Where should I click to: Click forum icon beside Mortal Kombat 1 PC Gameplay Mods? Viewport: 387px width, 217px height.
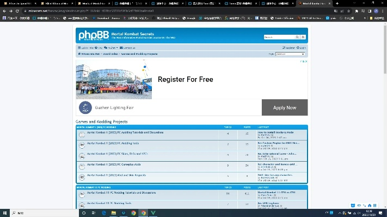click(x=82, y=166)
